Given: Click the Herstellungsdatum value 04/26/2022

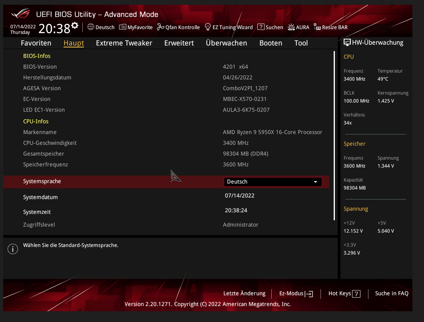Looking at the screenshot, I should (237, 77).
